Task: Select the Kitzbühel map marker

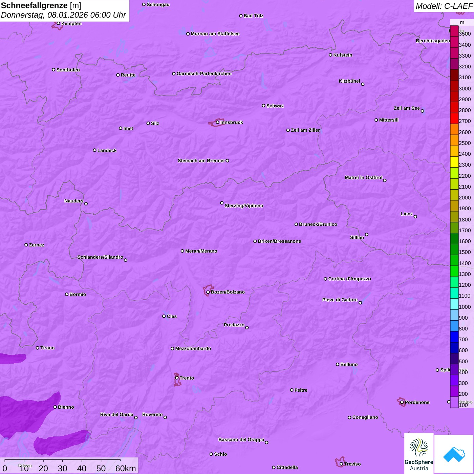Action: tap(363, 84)
